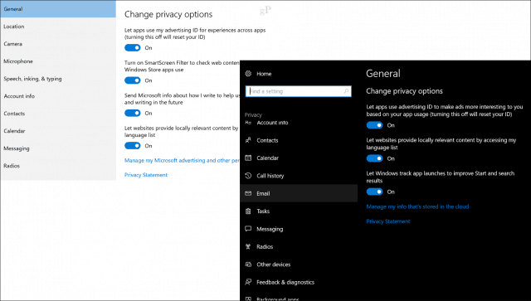The height and width of the screenshot is (301, 531).
Task: Click the search magnifier icon in settings box
Action: [346, 91]
